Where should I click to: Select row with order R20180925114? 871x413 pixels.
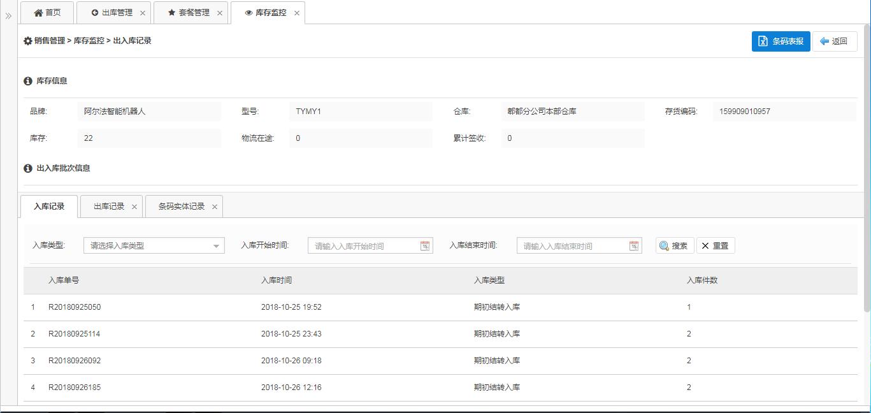74,334
